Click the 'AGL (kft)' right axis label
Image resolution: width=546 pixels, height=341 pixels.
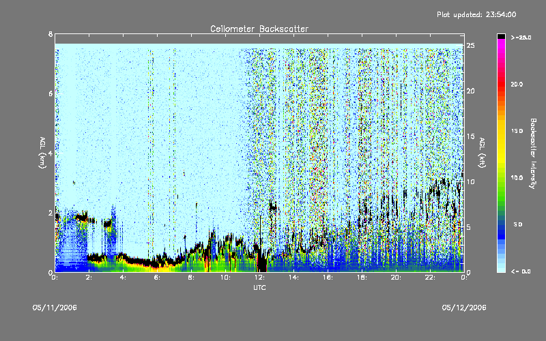(482, 153)
